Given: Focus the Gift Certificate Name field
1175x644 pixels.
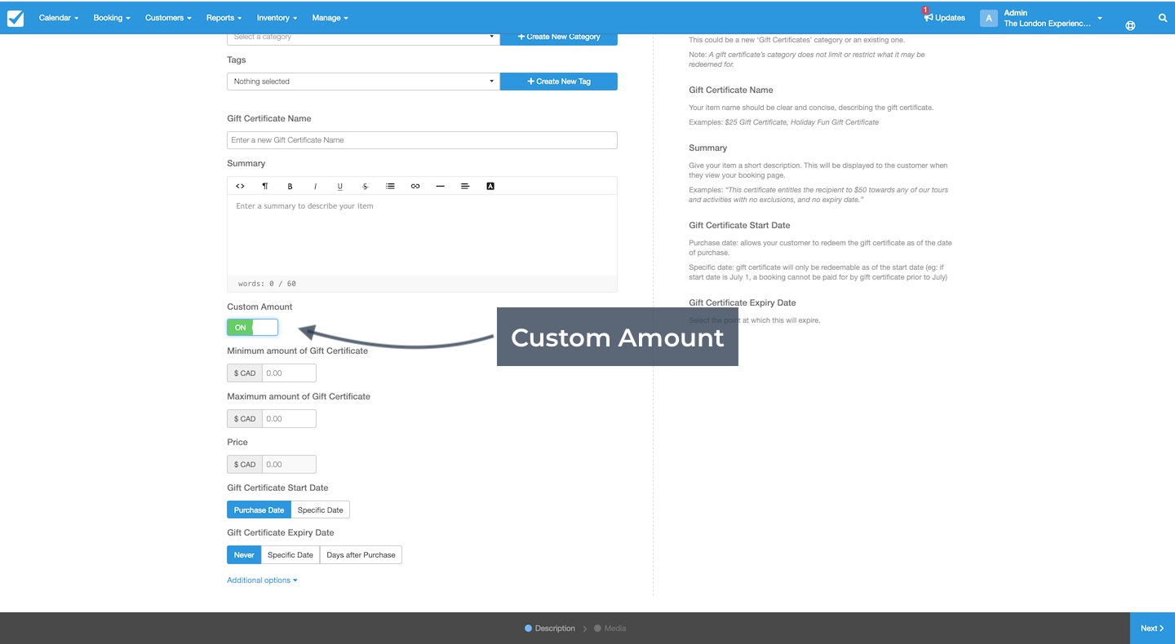Looking at the screenshot, I should point(422,140).
